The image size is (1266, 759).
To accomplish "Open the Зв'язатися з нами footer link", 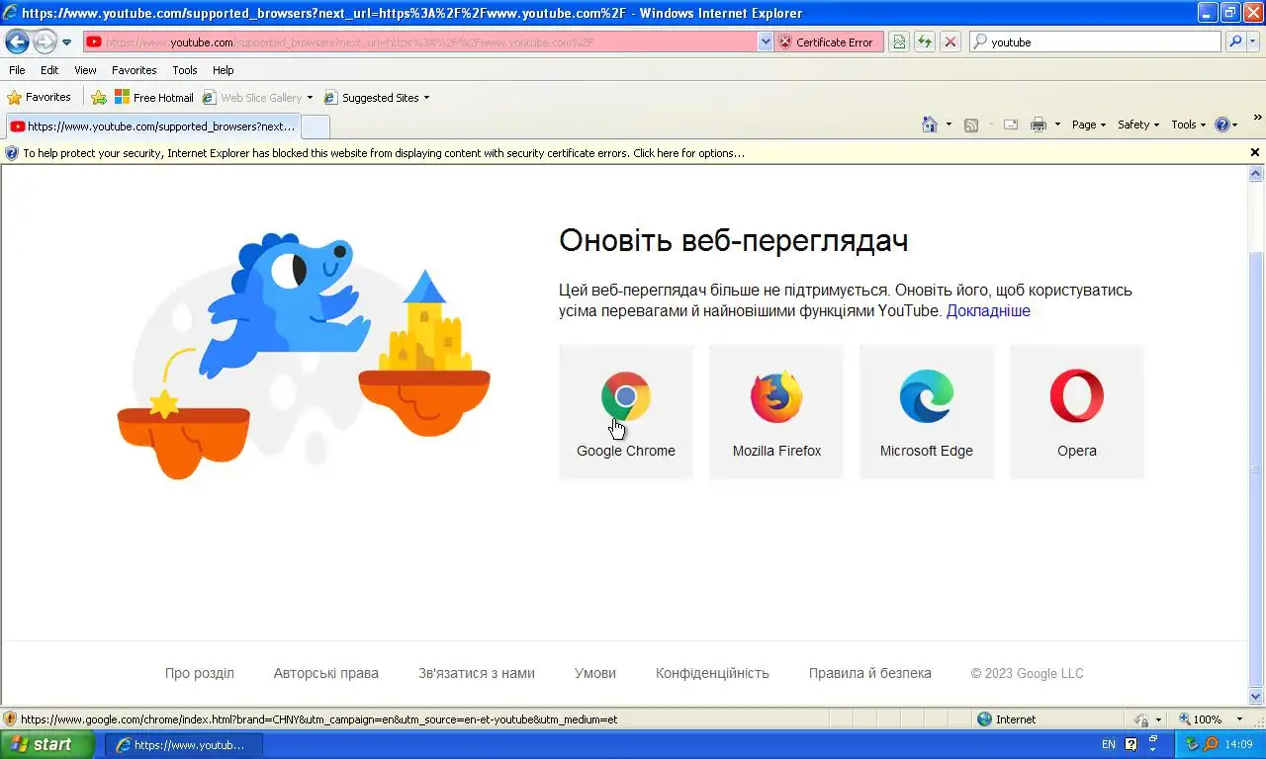I will tap(477, 673).
